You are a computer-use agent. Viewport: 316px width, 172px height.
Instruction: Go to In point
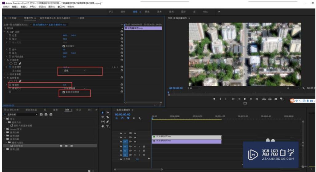pyautogui.click(x=233, y=99)
